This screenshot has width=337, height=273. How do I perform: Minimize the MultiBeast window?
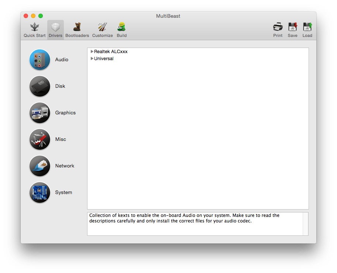[33, 16]
